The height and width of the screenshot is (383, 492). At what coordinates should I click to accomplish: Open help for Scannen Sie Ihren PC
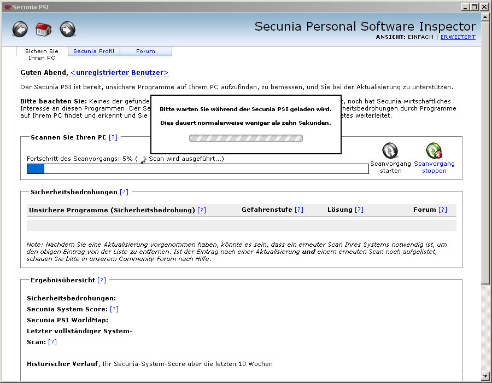coord(113,137)
